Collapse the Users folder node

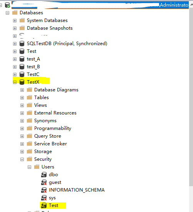pos(29,167)
